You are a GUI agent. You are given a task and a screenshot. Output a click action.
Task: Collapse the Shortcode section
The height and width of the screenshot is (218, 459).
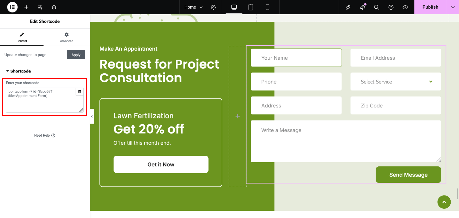[x=19, y=71]
